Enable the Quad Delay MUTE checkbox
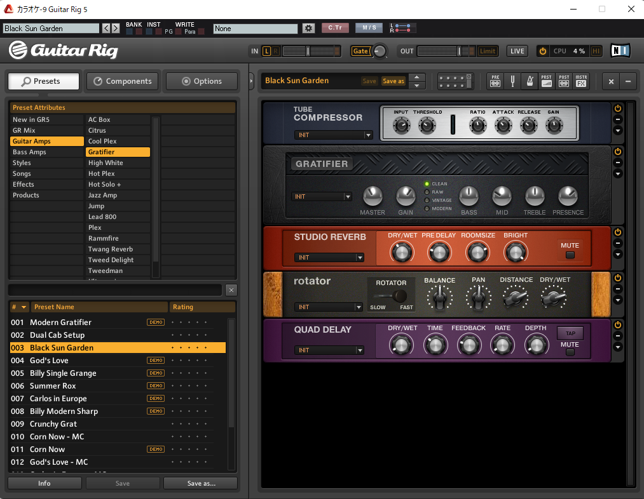The width and height of the screenshot is (644, 499). click(570, 352)
